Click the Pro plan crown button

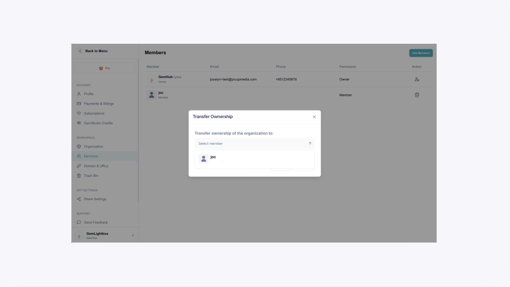click(105, 68)
